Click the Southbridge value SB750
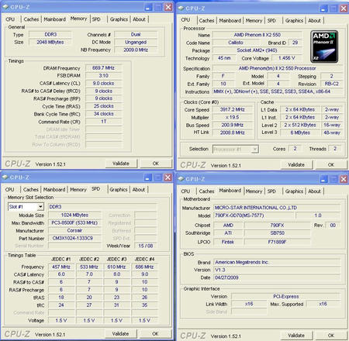The image size is (349, 341). tap(277, 233)
